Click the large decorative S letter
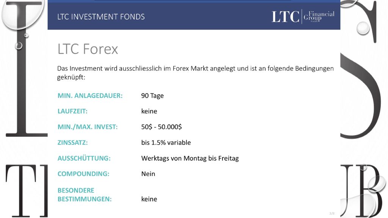Viewport: 388px width, 218px height. pos(361,96)
